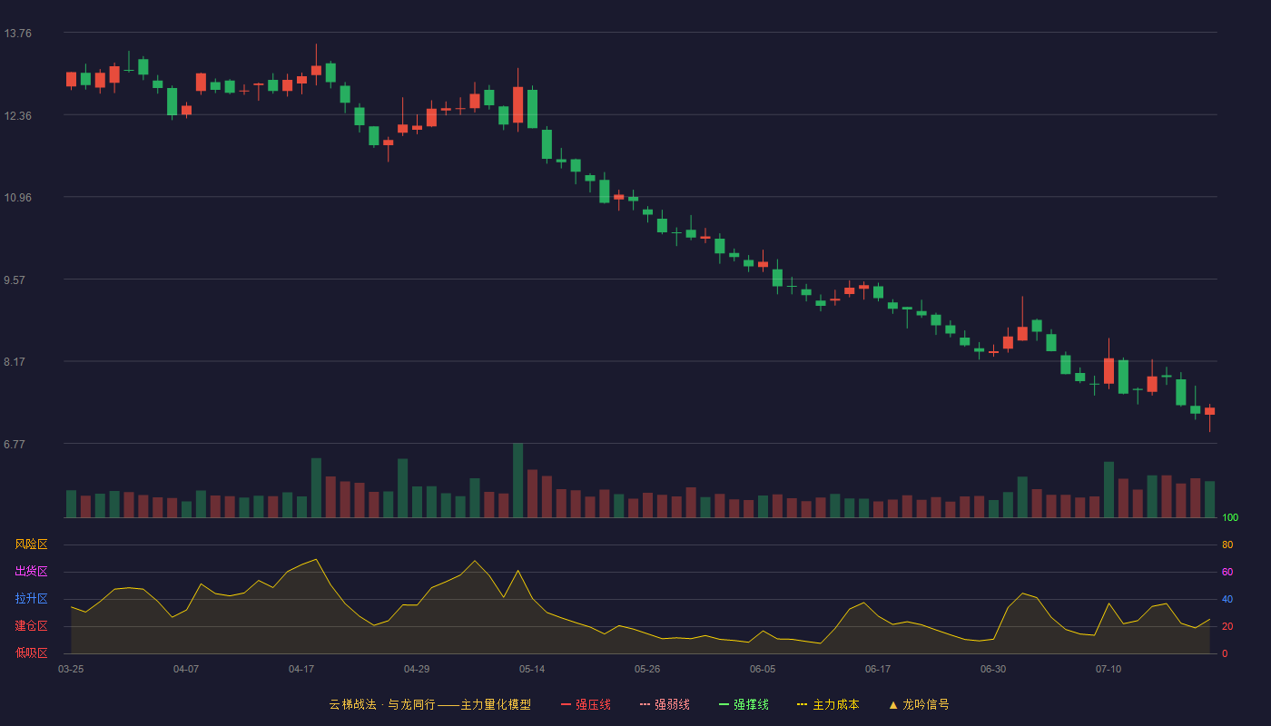Click the 07-10 date axis marker

pos(1108,669)
